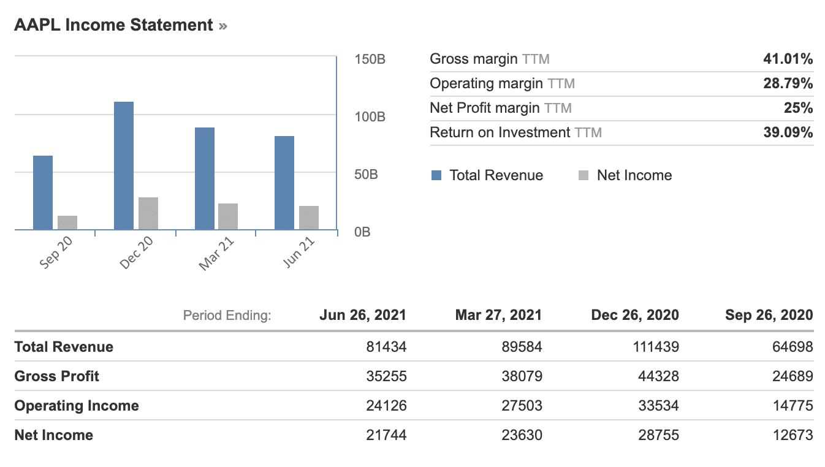Click the Mar 21 blue revenue bar
This screenshot has width=825, height=467.
(x=205, y=178)
